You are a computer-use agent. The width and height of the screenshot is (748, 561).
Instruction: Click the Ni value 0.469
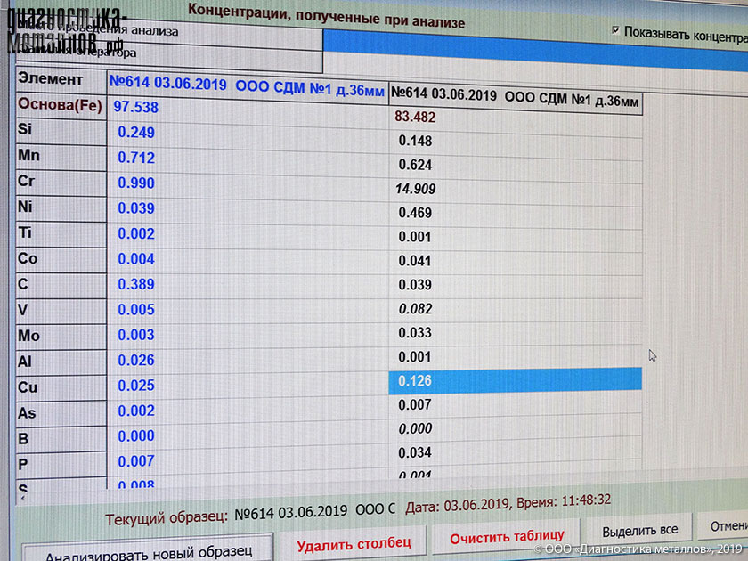click(x=415, y=213)
